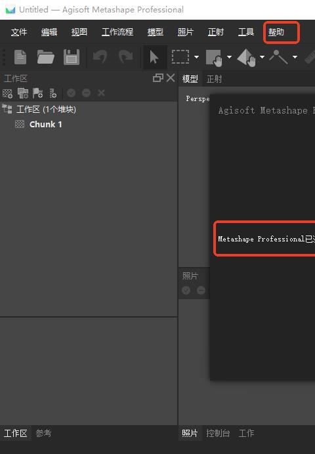Select the Move object tool
The width and height of the screenshot is (315, 454).
pos(247,58)
